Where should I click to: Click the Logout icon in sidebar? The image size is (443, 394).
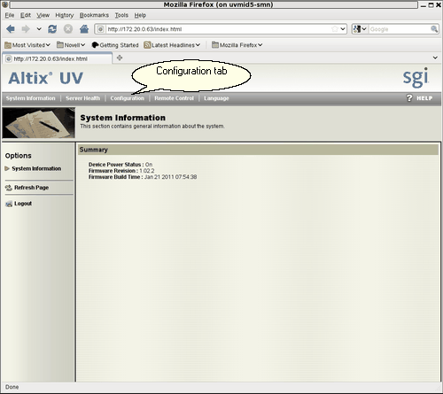9,204
